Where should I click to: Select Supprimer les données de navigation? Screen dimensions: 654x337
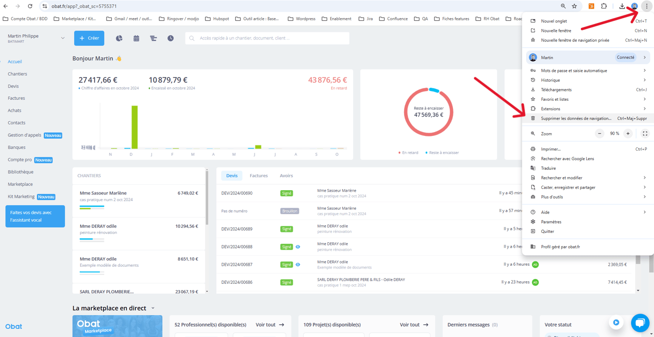coord(576,118)
